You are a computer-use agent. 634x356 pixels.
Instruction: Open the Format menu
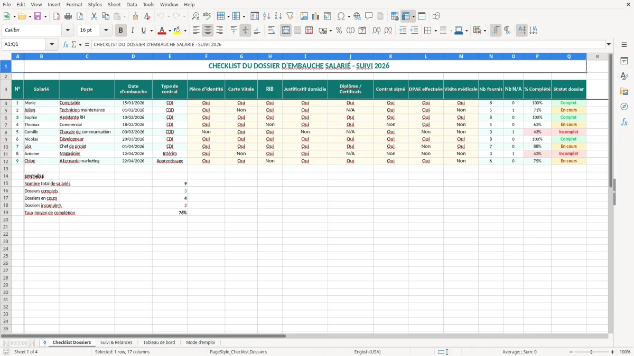coord(74,4)
